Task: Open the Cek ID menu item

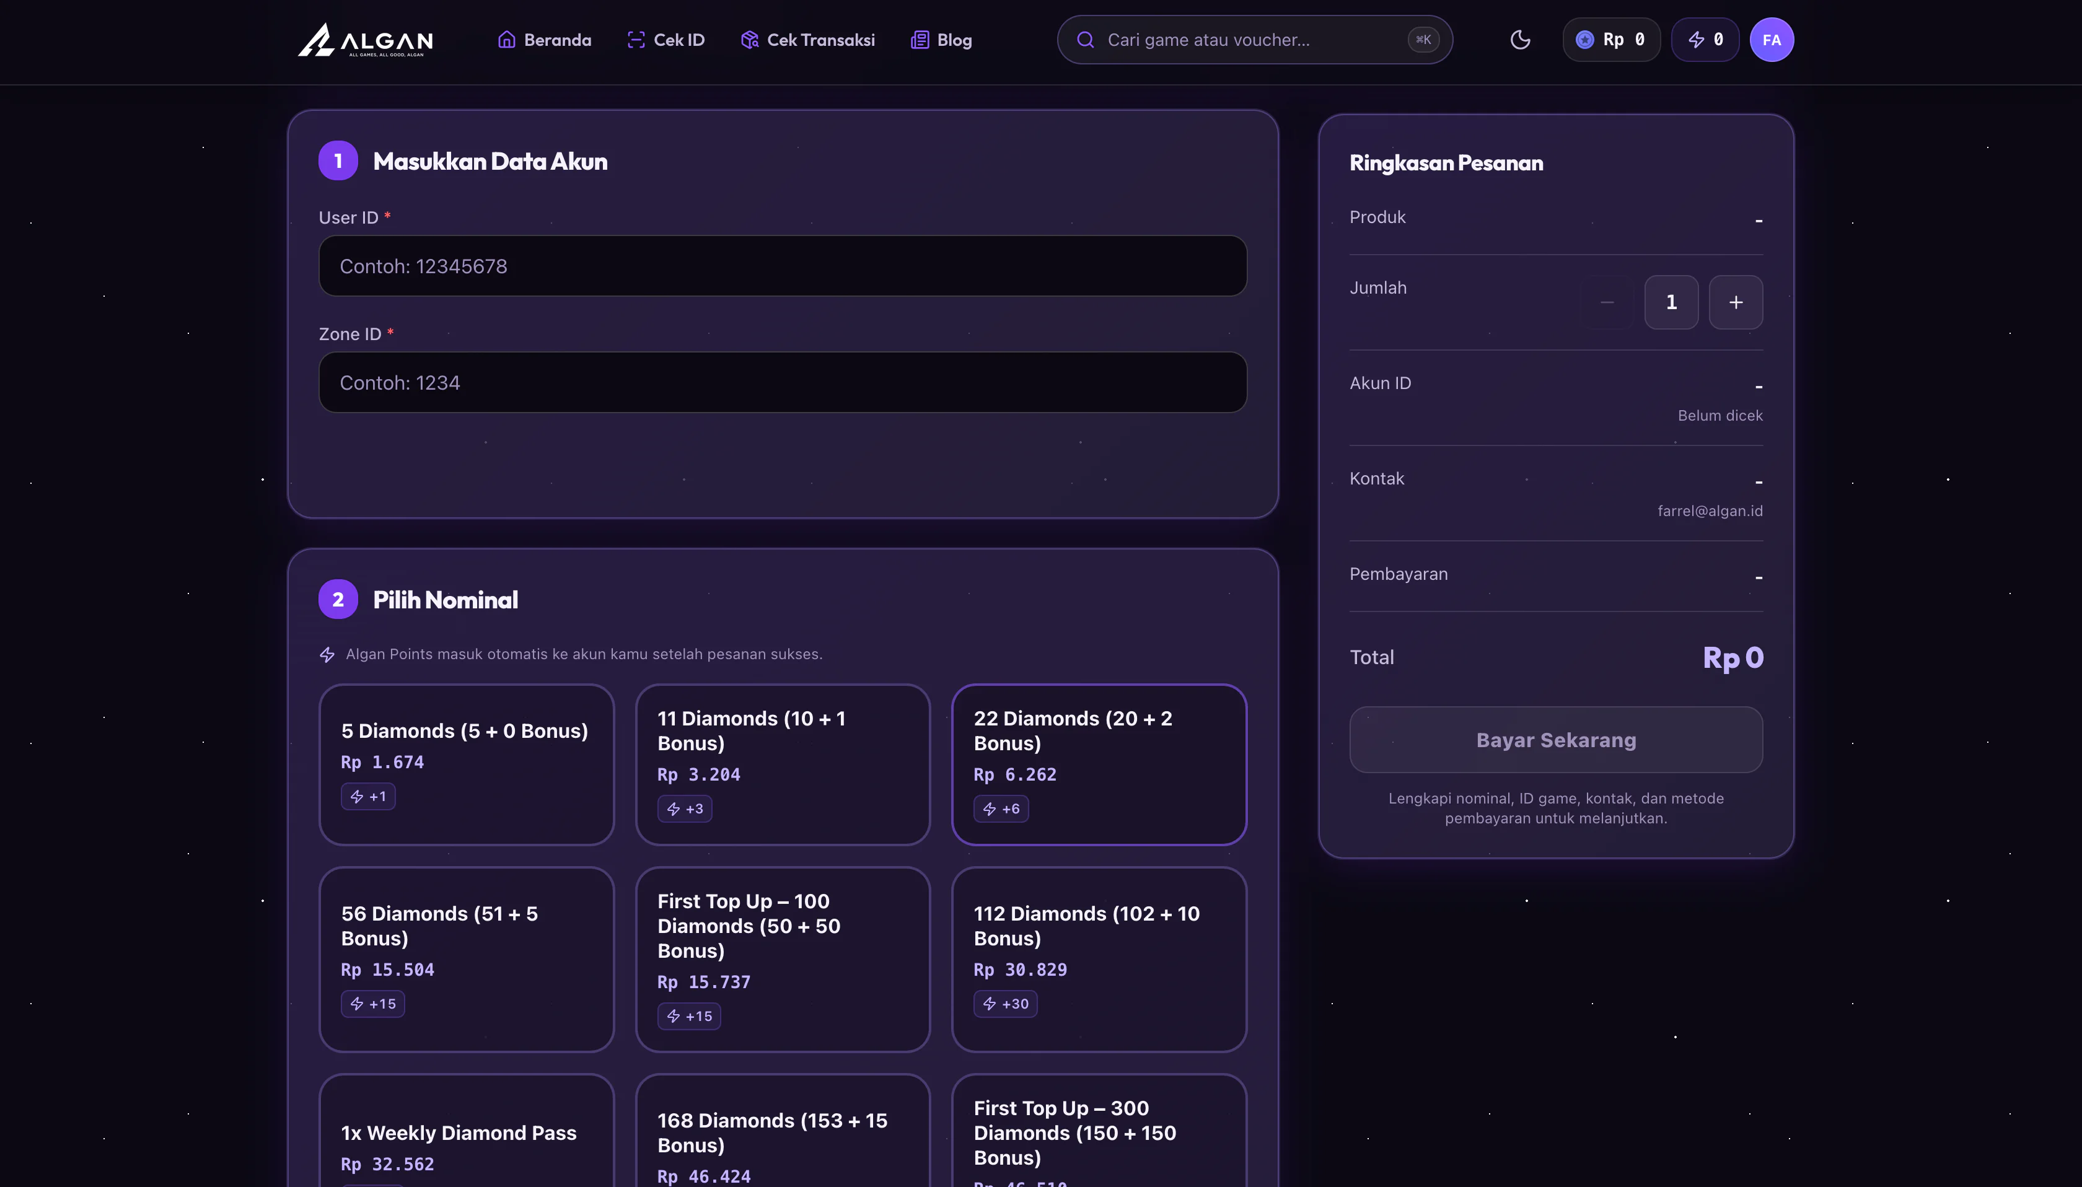Action: 666,39
